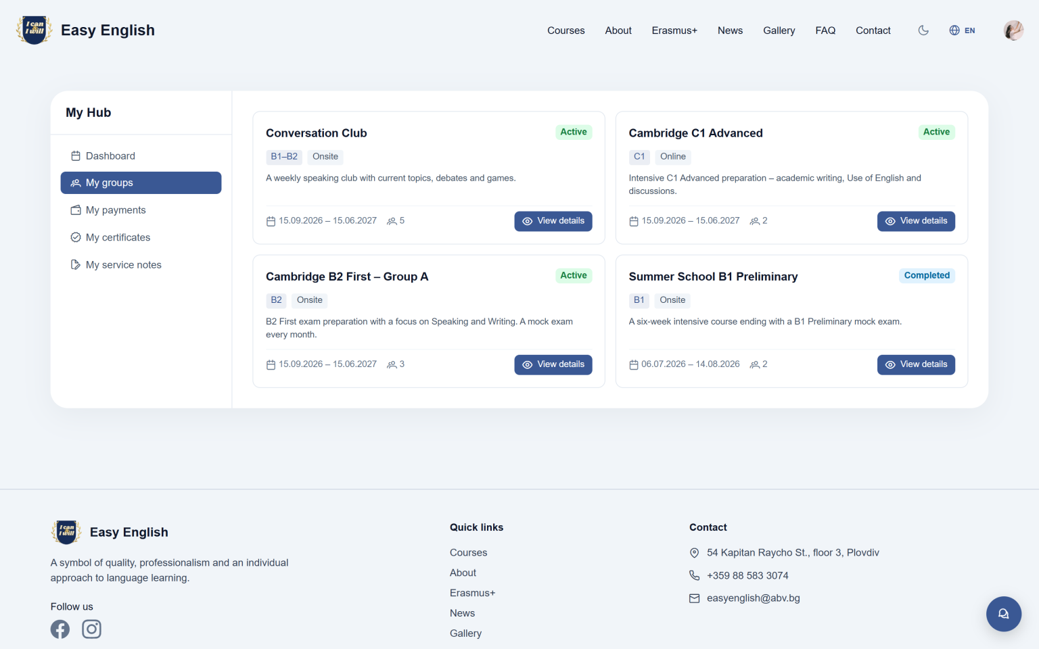Screen dimensions: 1039x649
Task: Click the footer Courses quick link
Action: tap(468, 553)
